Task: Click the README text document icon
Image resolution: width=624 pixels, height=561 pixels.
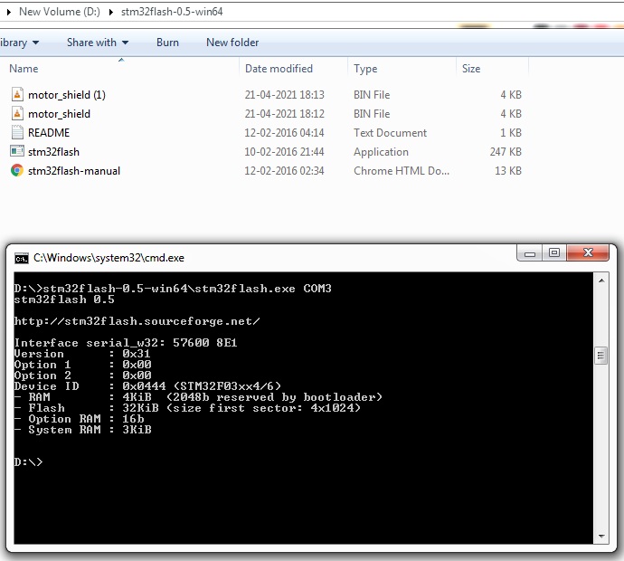Action: pyautogui.click(x=17, y=133)
